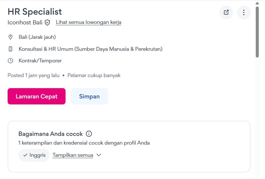Click the Konsultasi & HR Umum category text
This screenshot has width=265, height=179.
coord(91,49)
